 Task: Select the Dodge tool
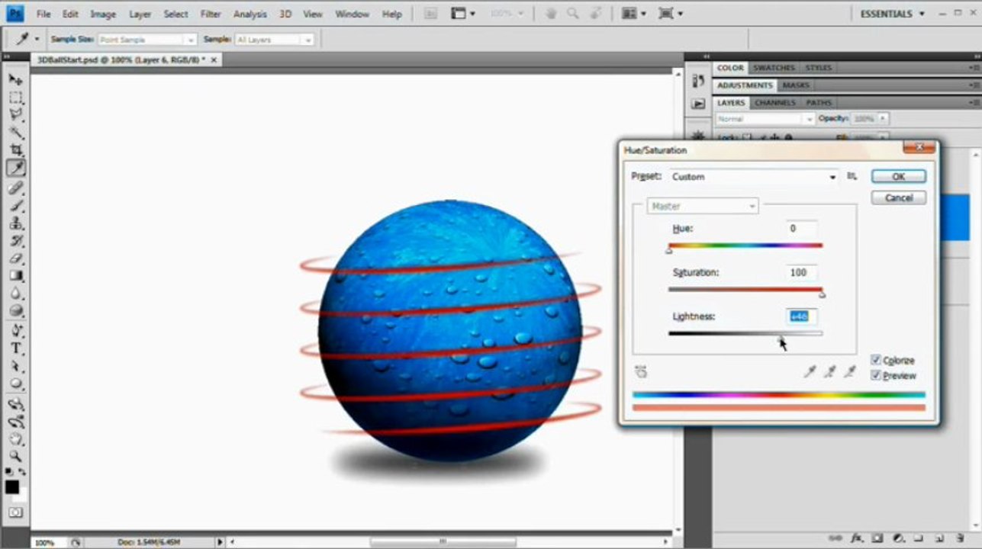(x=15, y=311)
